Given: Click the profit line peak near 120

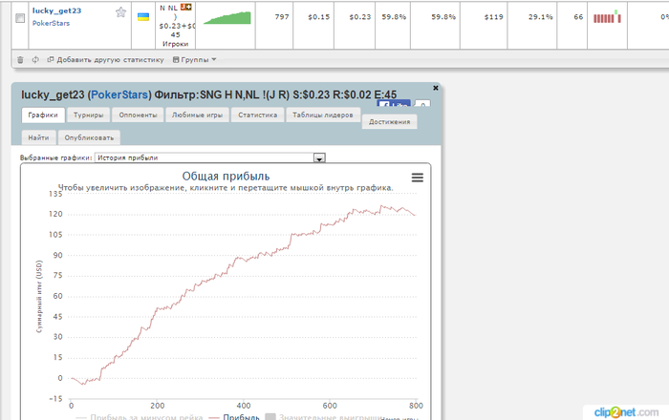Looking at the screenshot, I should pos(382,206).
